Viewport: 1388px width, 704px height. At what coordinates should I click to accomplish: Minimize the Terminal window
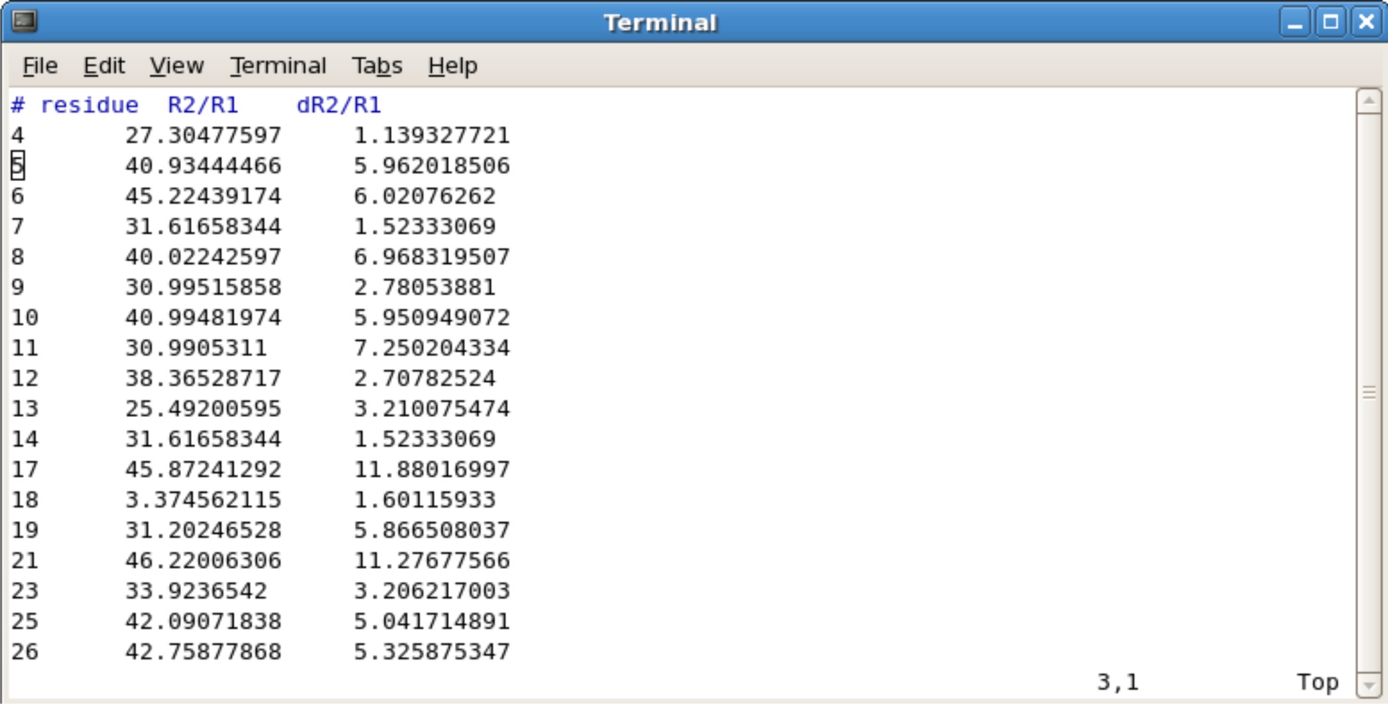click(1294, 23)
